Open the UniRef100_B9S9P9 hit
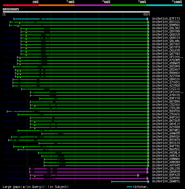185x189 pixels. pyautogui.click(x=166, y=67)
